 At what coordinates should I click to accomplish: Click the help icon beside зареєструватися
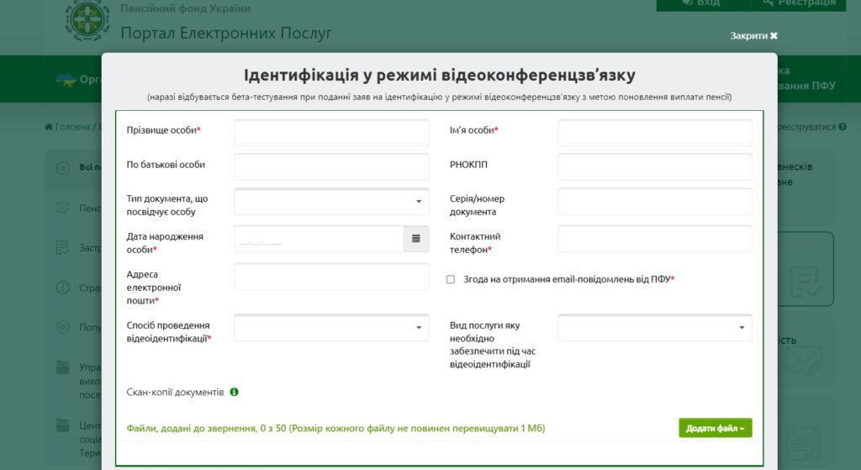pyautogui.click(x=842, y=127)
